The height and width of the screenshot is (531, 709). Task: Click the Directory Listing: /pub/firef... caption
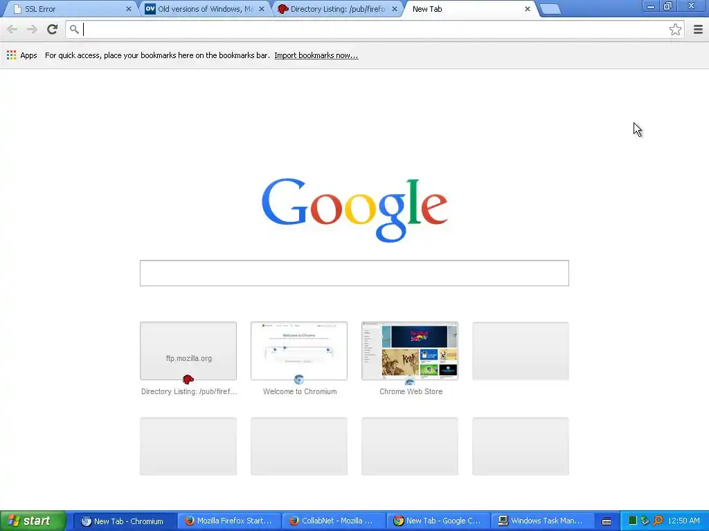pos(188,391)
